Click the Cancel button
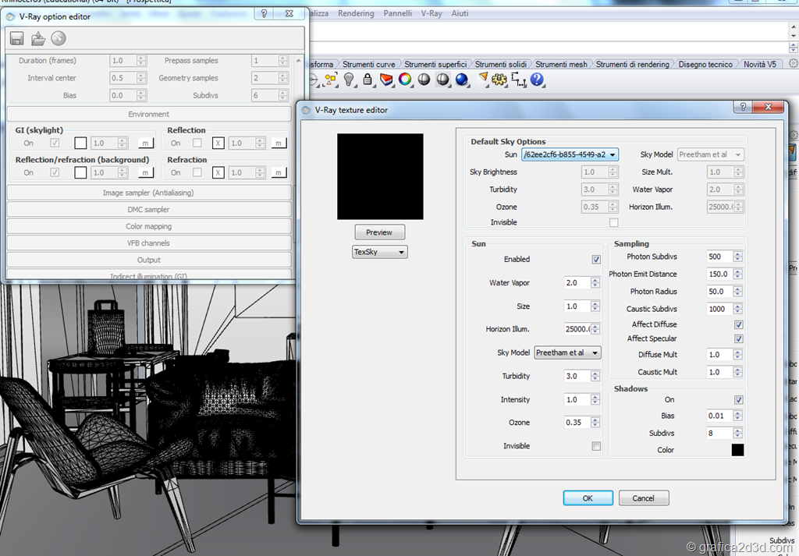Image resolution: width=799 pixels, height=556 pixels. (643, 498)
